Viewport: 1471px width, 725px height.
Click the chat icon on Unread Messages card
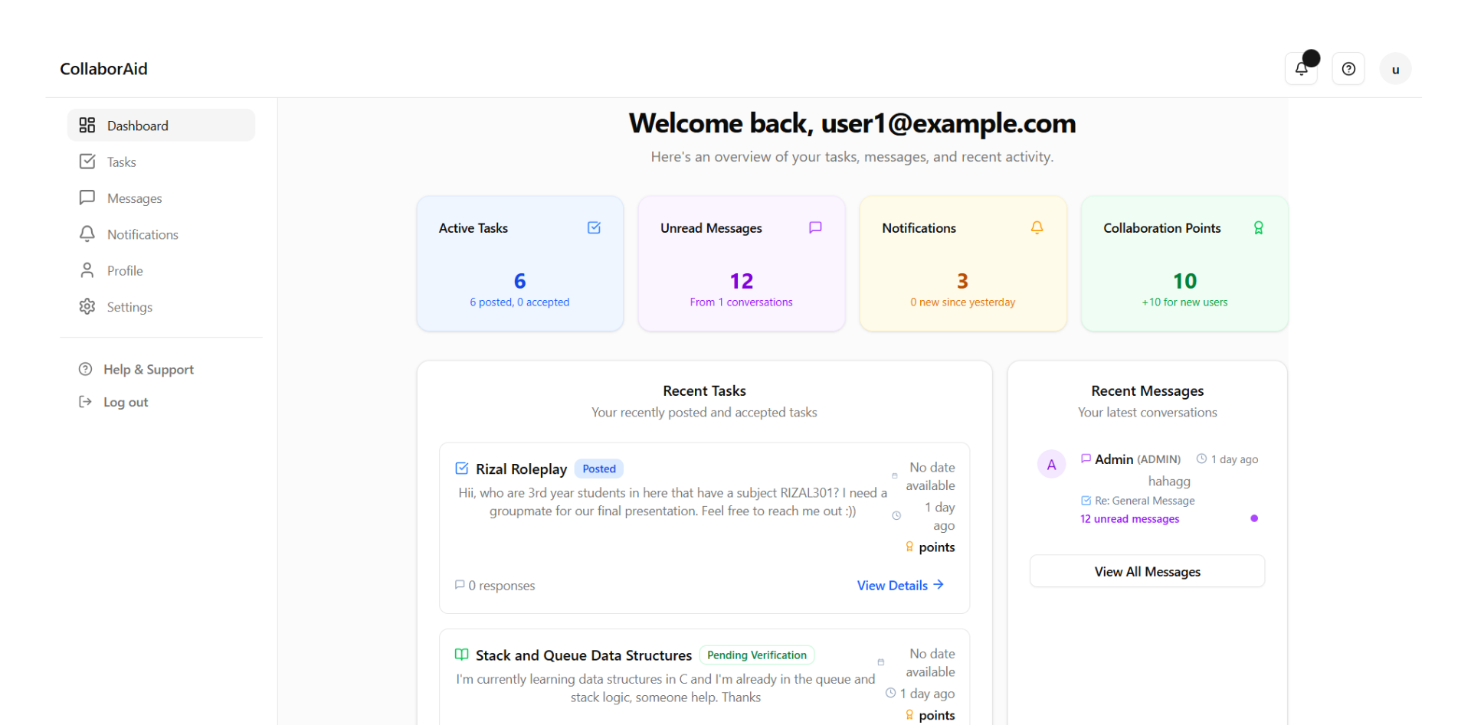[x=814, y=227]
